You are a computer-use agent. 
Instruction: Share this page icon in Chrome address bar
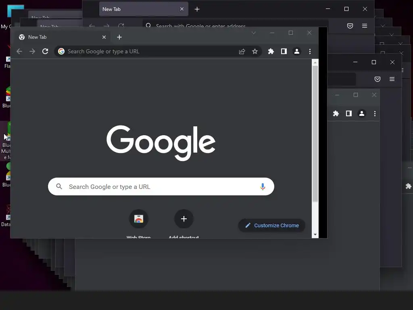click(x=242, y=51)
